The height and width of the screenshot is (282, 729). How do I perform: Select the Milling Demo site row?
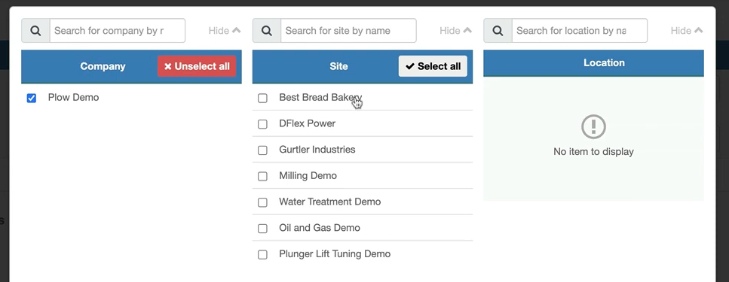point(363,176)
